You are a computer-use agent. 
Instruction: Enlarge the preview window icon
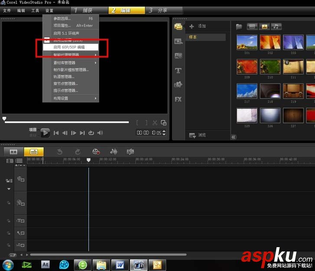(163, 123)
